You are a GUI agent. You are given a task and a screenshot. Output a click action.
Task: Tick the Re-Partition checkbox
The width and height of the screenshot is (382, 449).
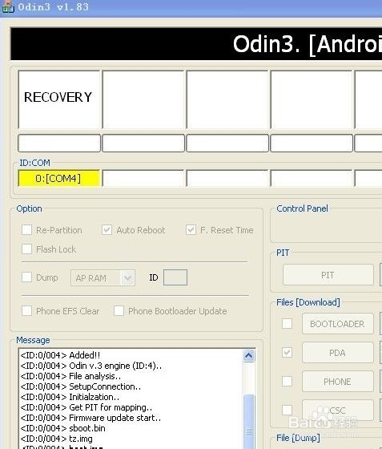pos(27,229)
